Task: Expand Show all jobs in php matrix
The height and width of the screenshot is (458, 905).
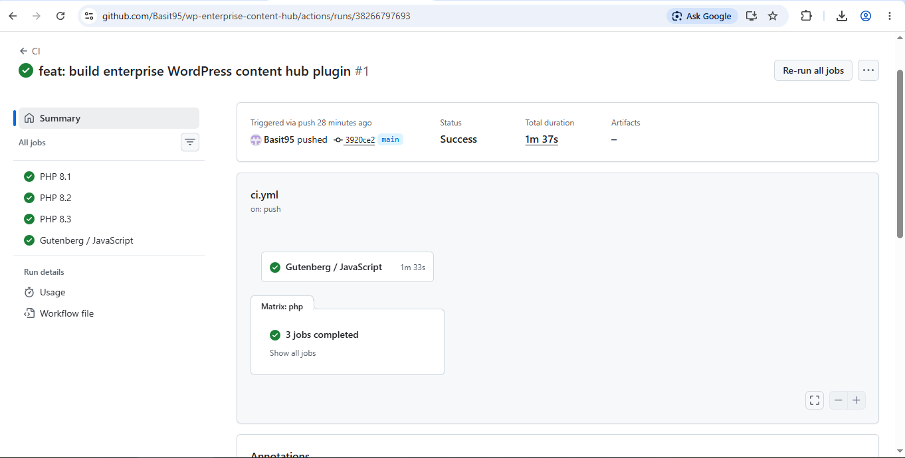Action: (x=292, y=353)
